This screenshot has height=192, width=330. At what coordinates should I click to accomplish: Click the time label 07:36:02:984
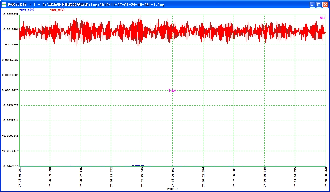tap(204, 177)
